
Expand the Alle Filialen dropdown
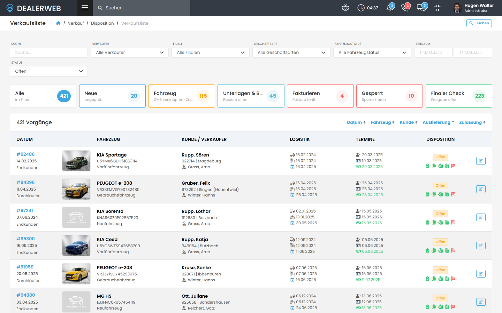(211, 53)
